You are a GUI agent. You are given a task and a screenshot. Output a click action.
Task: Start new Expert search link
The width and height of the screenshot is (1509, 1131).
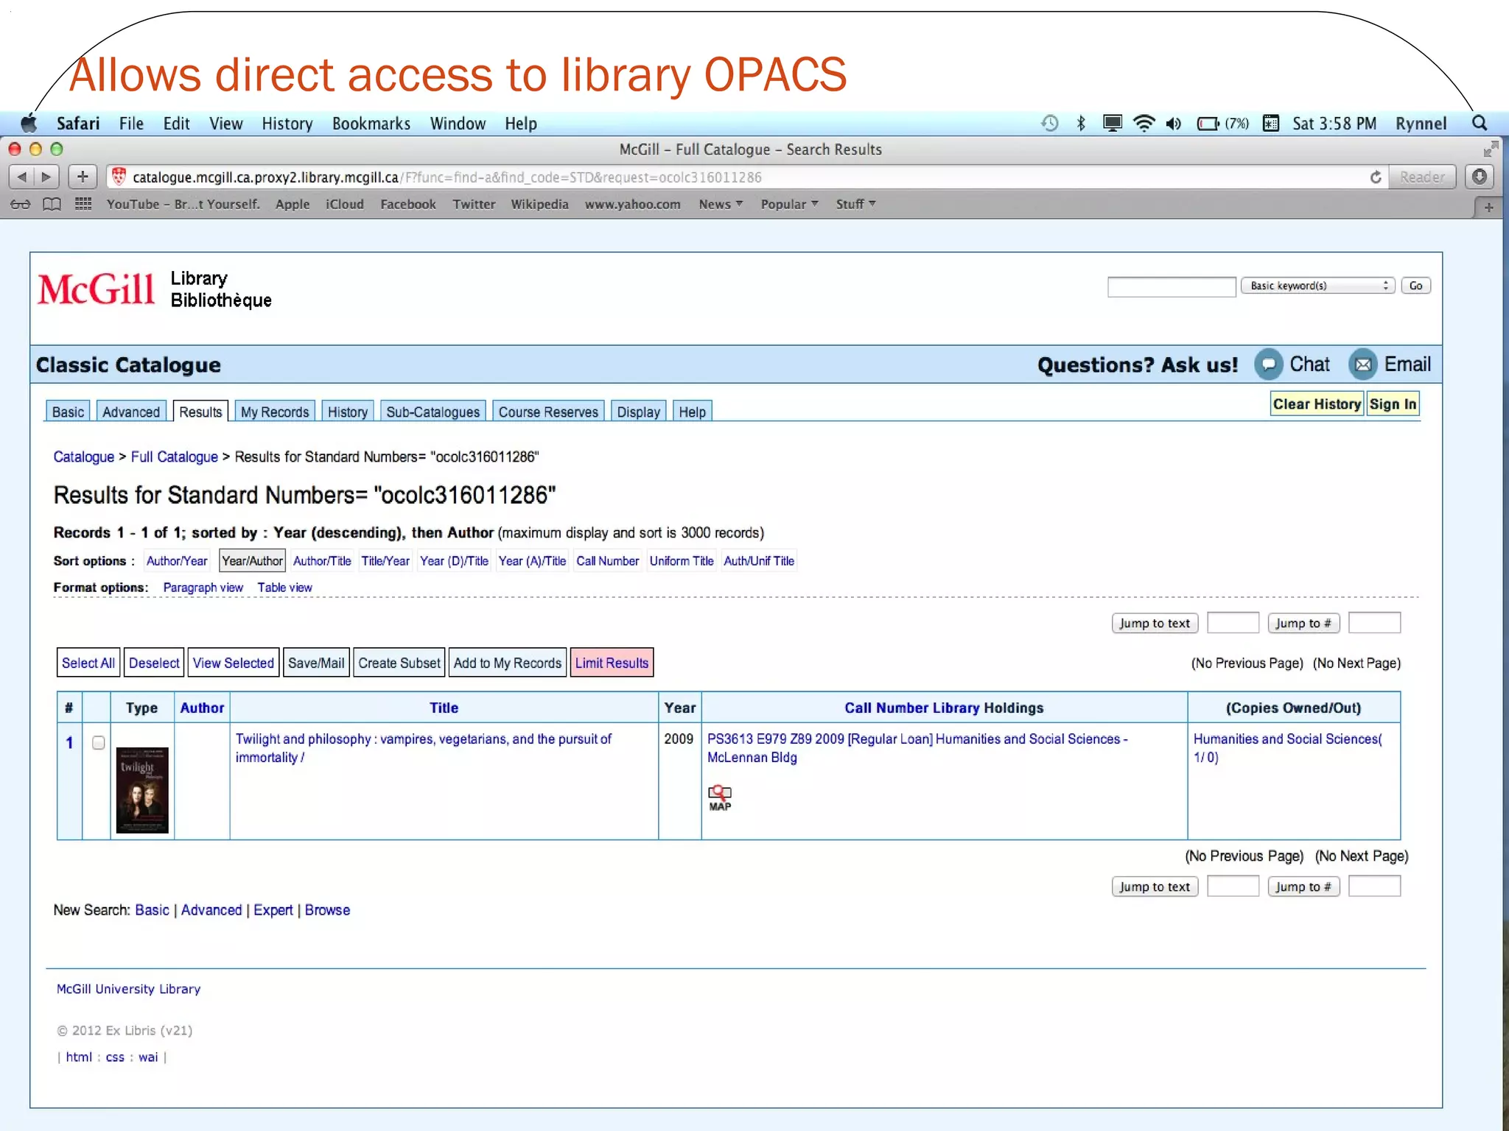273,910
